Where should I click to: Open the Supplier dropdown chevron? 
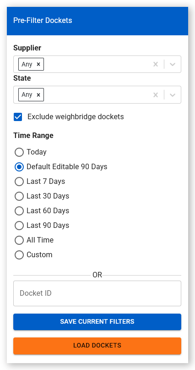point(173,64)
